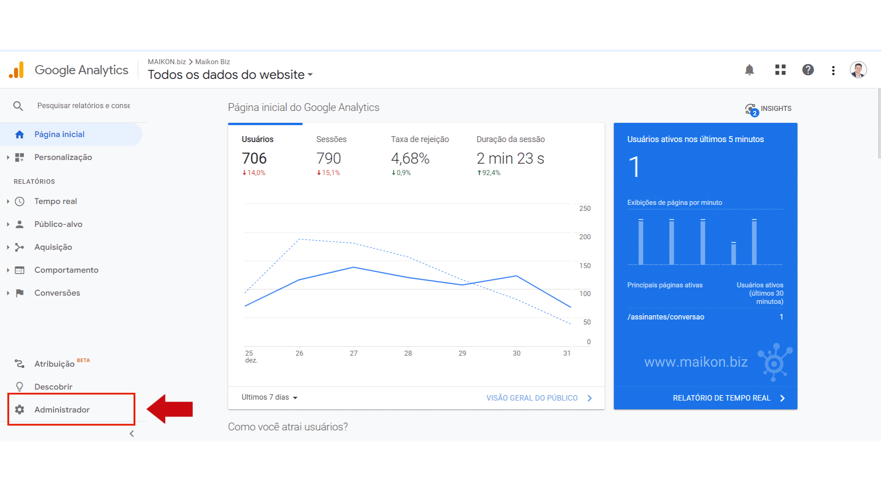Open the three-dot more options menu

pos(833,70)
